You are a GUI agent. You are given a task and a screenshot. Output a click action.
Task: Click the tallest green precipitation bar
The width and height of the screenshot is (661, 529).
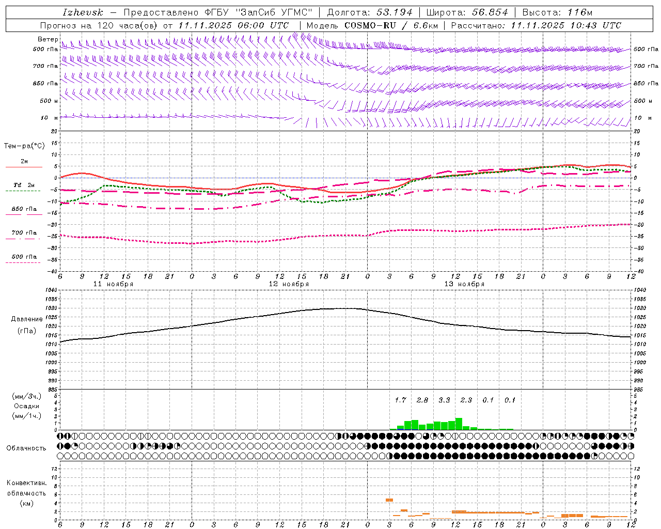(x=459, y=424)
